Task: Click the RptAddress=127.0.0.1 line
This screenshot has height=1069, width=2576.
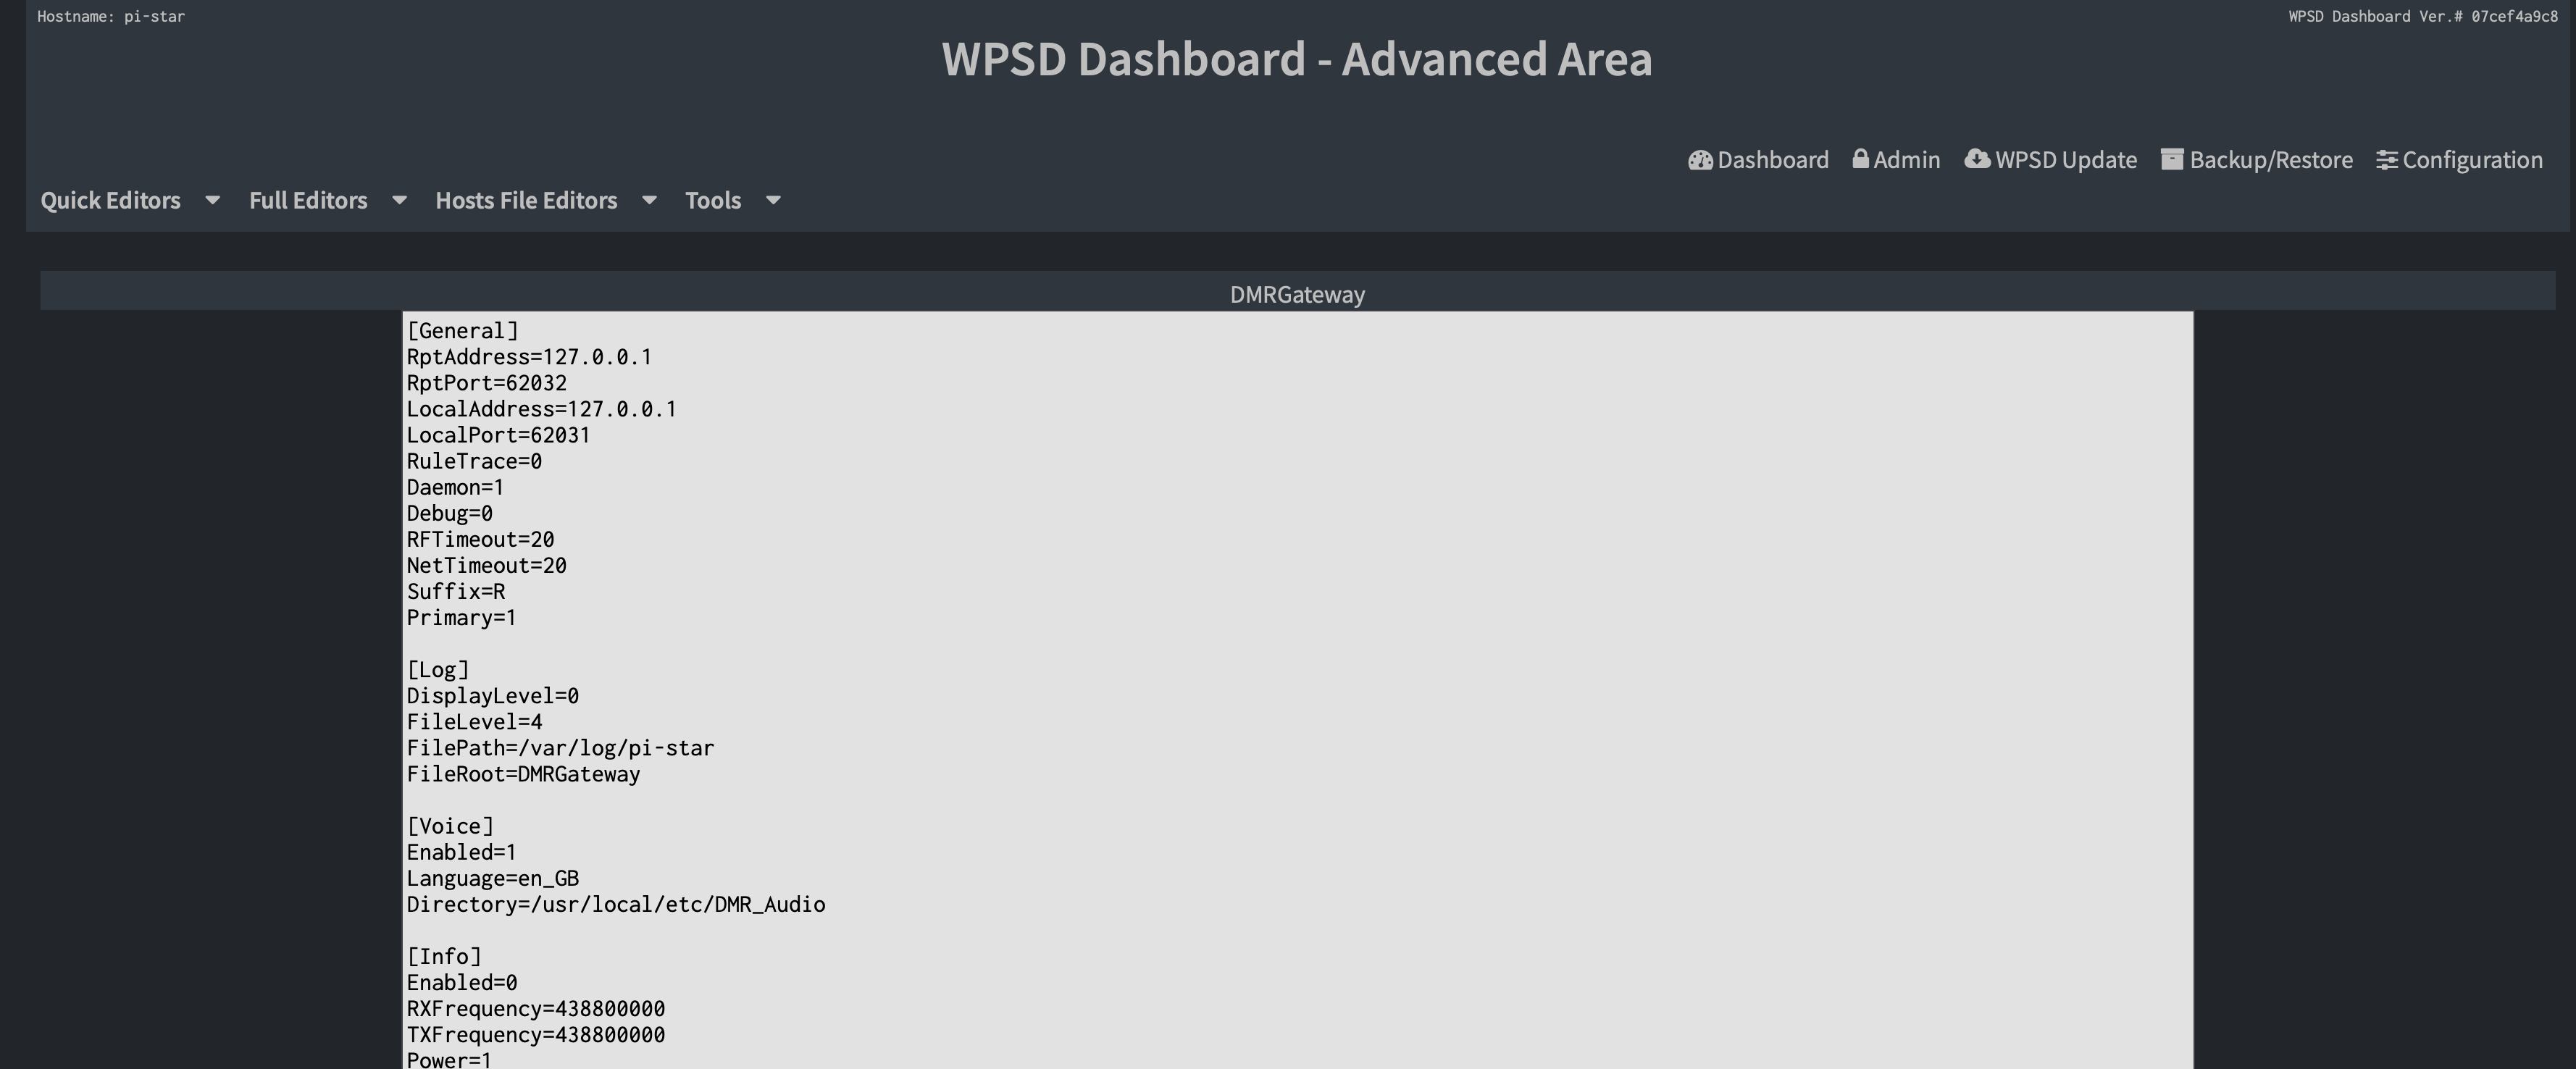Action: [x=529, y=357]
